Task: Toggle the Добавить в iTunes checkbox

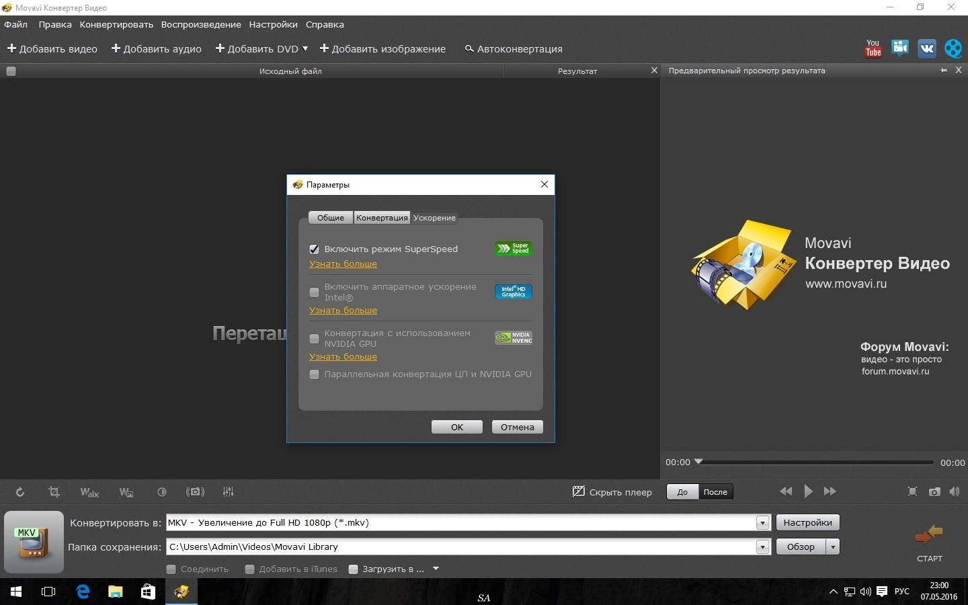Action: pyautogui.click(x=249, y=569)
